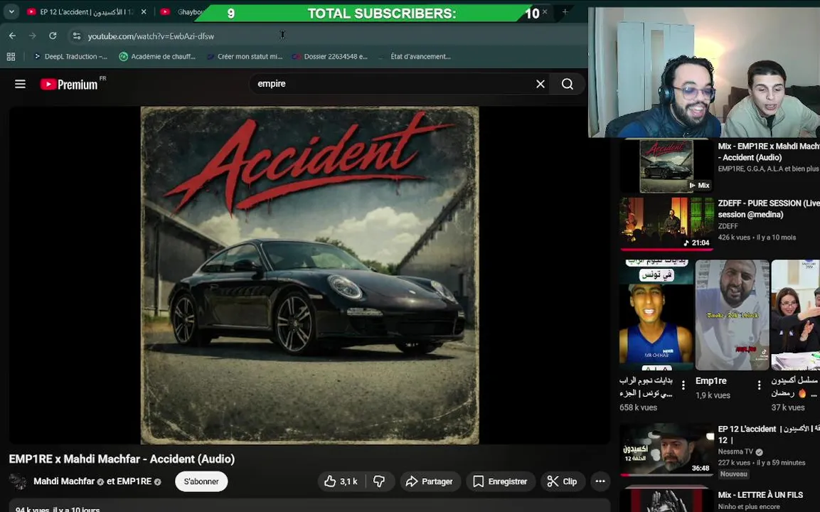Open the third short with Arabic title
The width and height of the screenshot is (820, 512).
point(795,315)
